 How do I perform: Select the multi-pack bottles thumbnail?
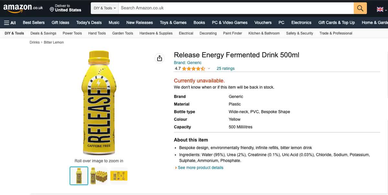pyautogui.click(x=99, y=176)
